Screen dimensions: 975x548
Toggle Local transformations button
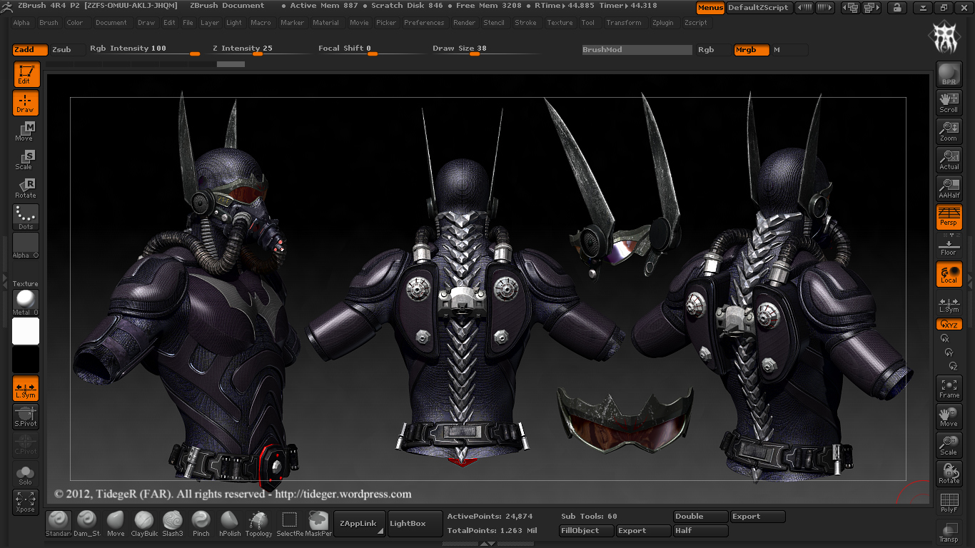click(x=949, y=274)
